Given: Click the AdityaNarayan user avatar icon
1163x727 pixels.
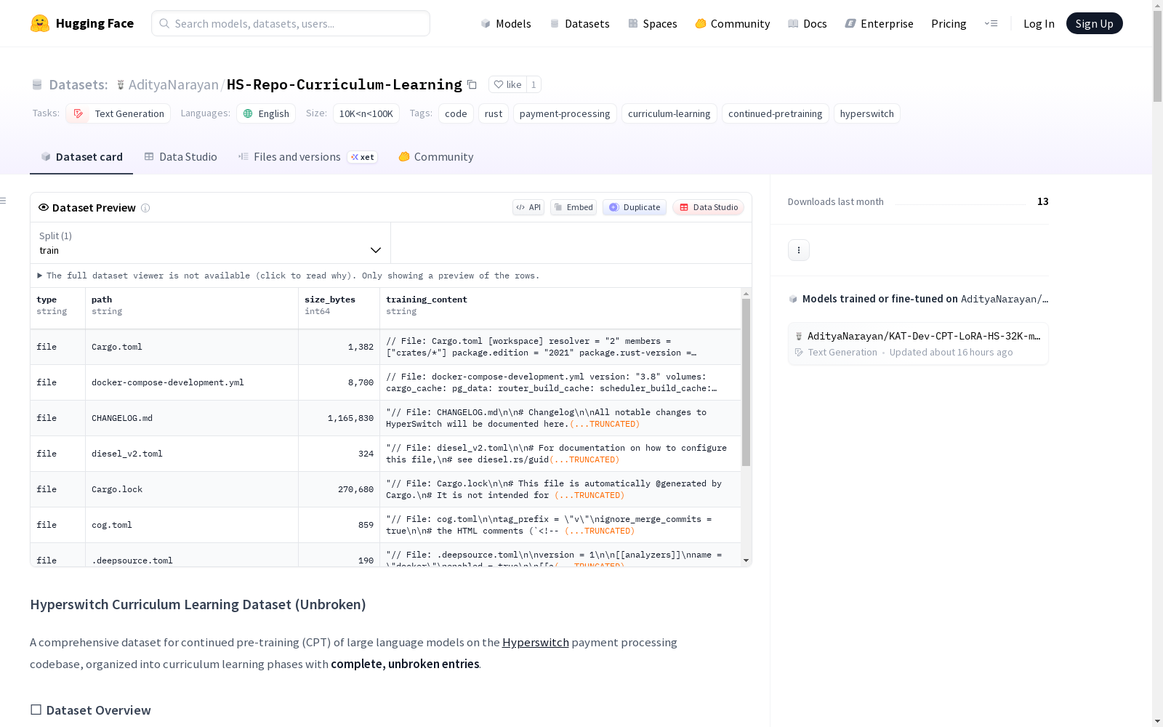Looking at the screenshot, I should click(x=121, y=85).
